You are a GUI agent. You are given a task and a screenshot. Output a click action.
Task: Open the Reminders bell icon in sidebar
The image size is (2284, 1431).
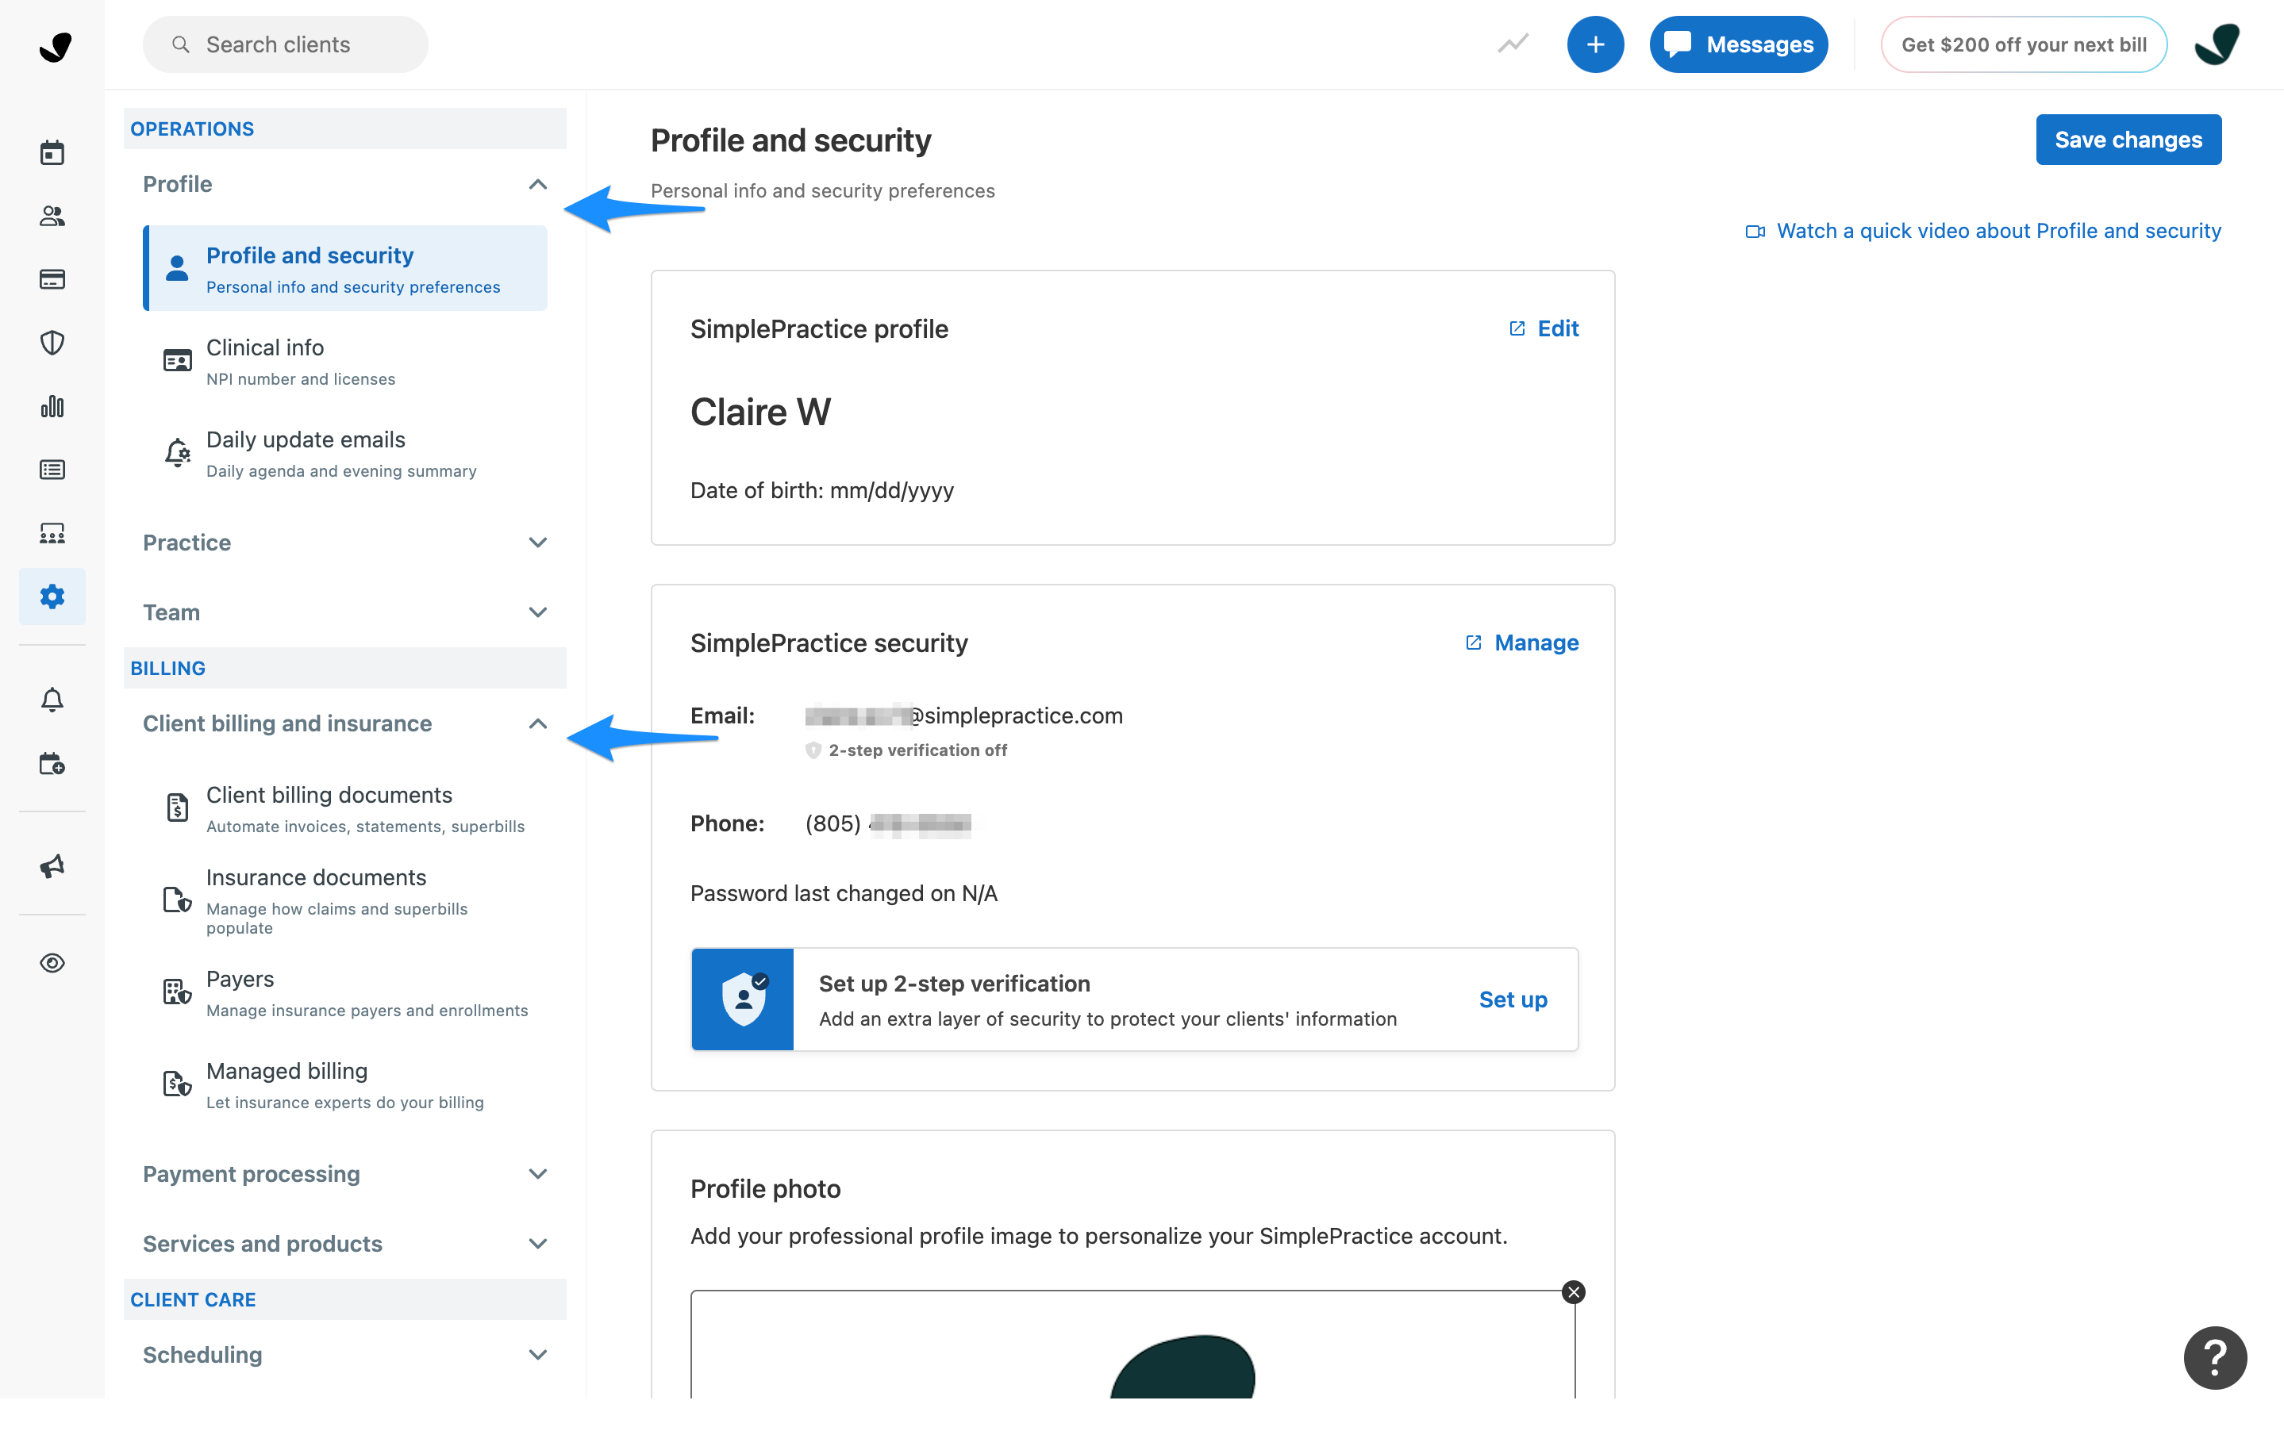(x=52, y=700)
